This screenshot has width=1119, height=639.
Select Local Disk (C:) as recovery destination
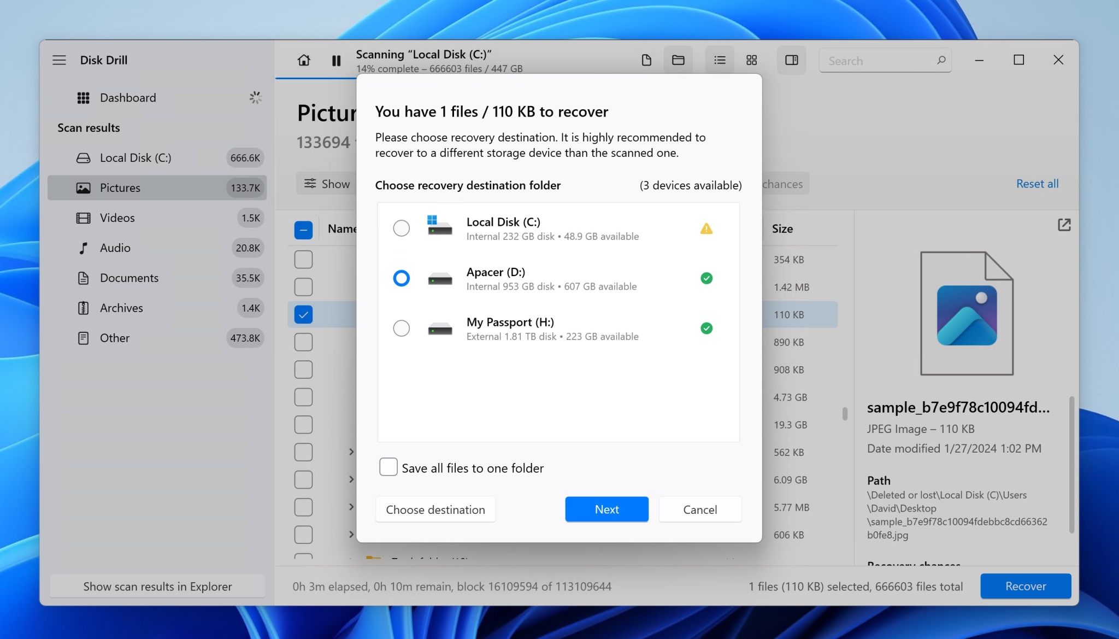(401, 228)
